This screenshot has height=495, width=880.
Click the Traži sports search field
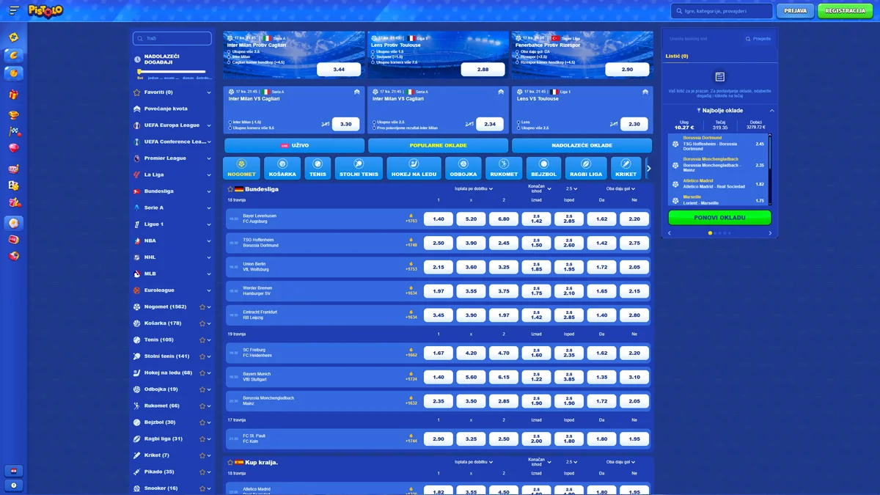[x=172, y=38]
